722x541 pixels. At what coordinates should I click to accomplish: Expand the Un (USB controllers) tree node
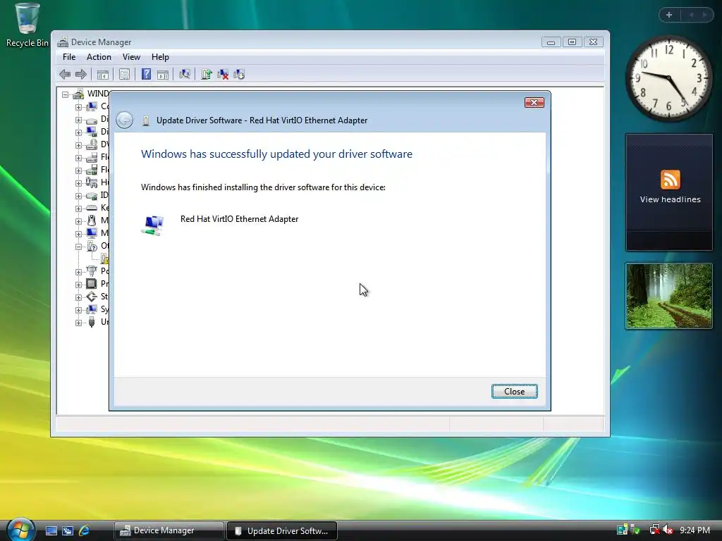click(x=78, y=323)
